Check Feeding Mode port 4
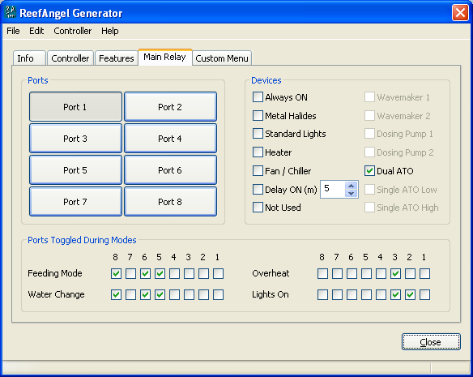 [174, 274]
